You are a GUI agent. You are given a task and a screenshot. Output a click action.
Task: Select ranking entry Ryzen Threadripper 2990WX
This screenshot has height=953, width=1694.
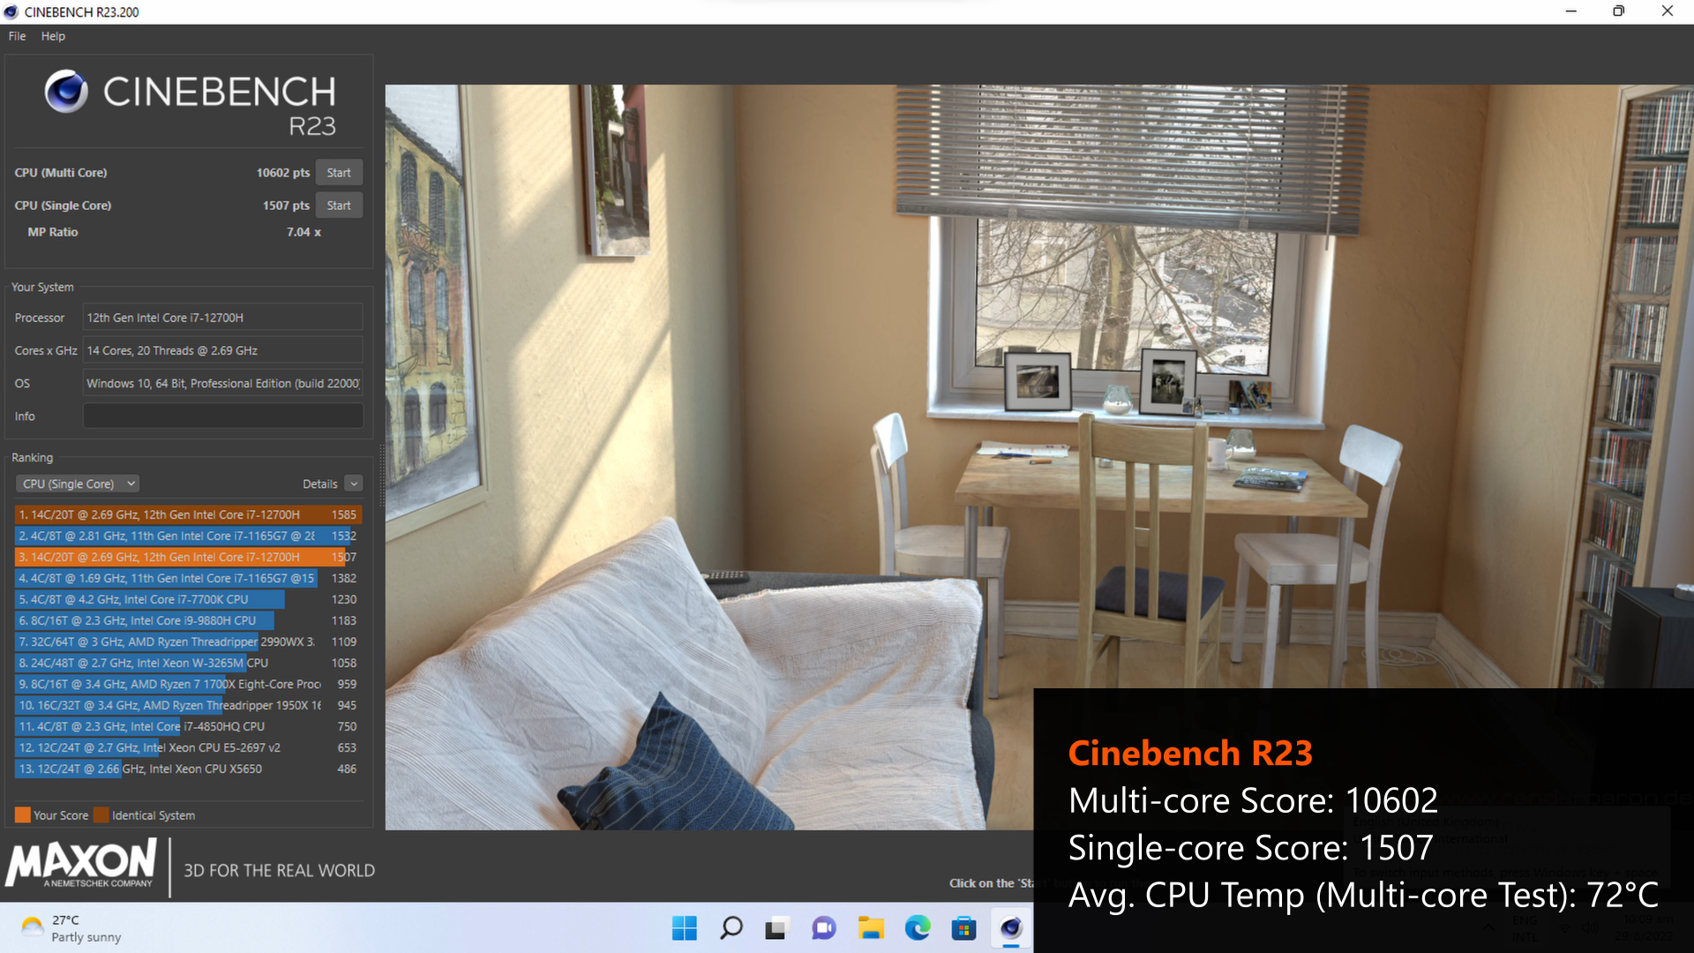188,642
